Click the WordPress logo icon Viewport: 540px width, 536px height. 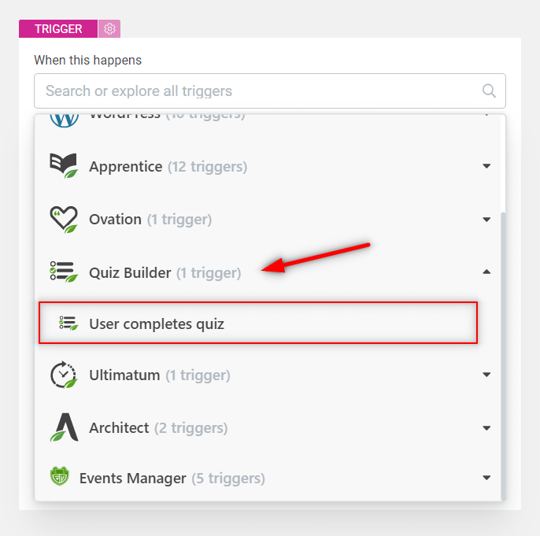click(64, 117)
